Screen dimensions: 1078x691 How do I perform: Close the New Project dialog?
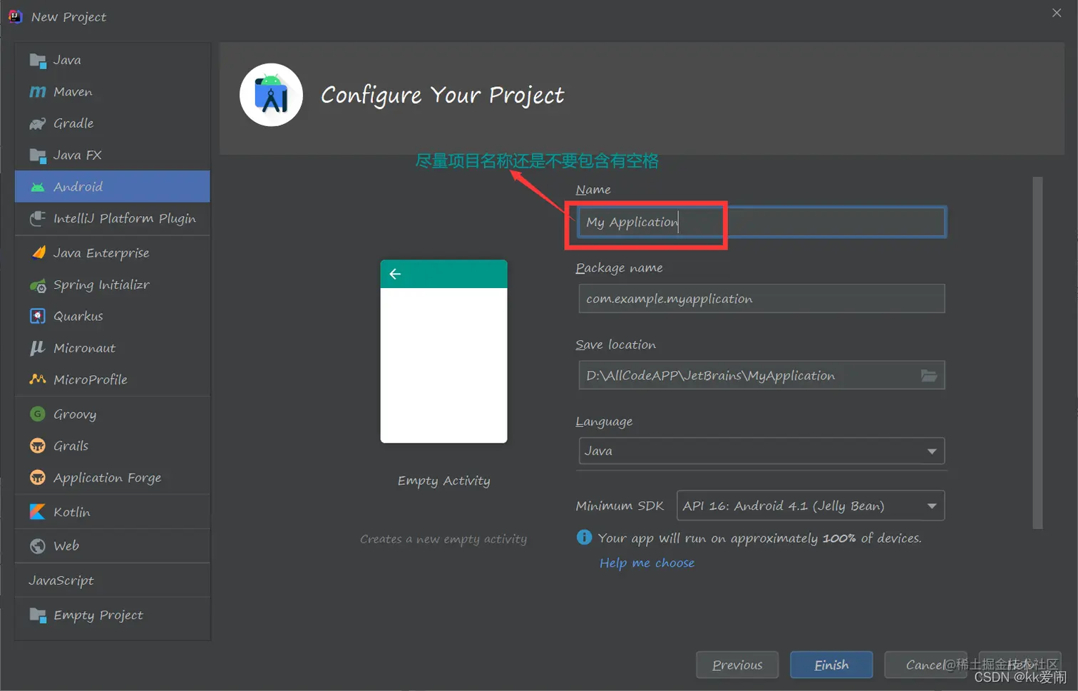tap(1057, 13)
